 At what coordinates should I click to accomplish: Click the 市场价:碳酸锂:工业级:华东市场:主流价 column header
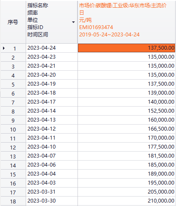pos(126,22)
